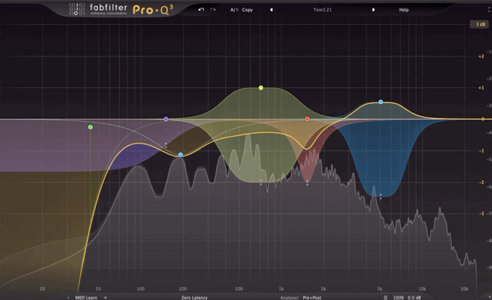
Task: Click the +2 dB gain scale label
Action: tap(481, 56)
